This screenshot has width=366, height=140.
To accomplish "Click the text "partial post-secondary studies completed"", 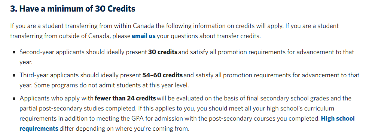I will (78, 109).
